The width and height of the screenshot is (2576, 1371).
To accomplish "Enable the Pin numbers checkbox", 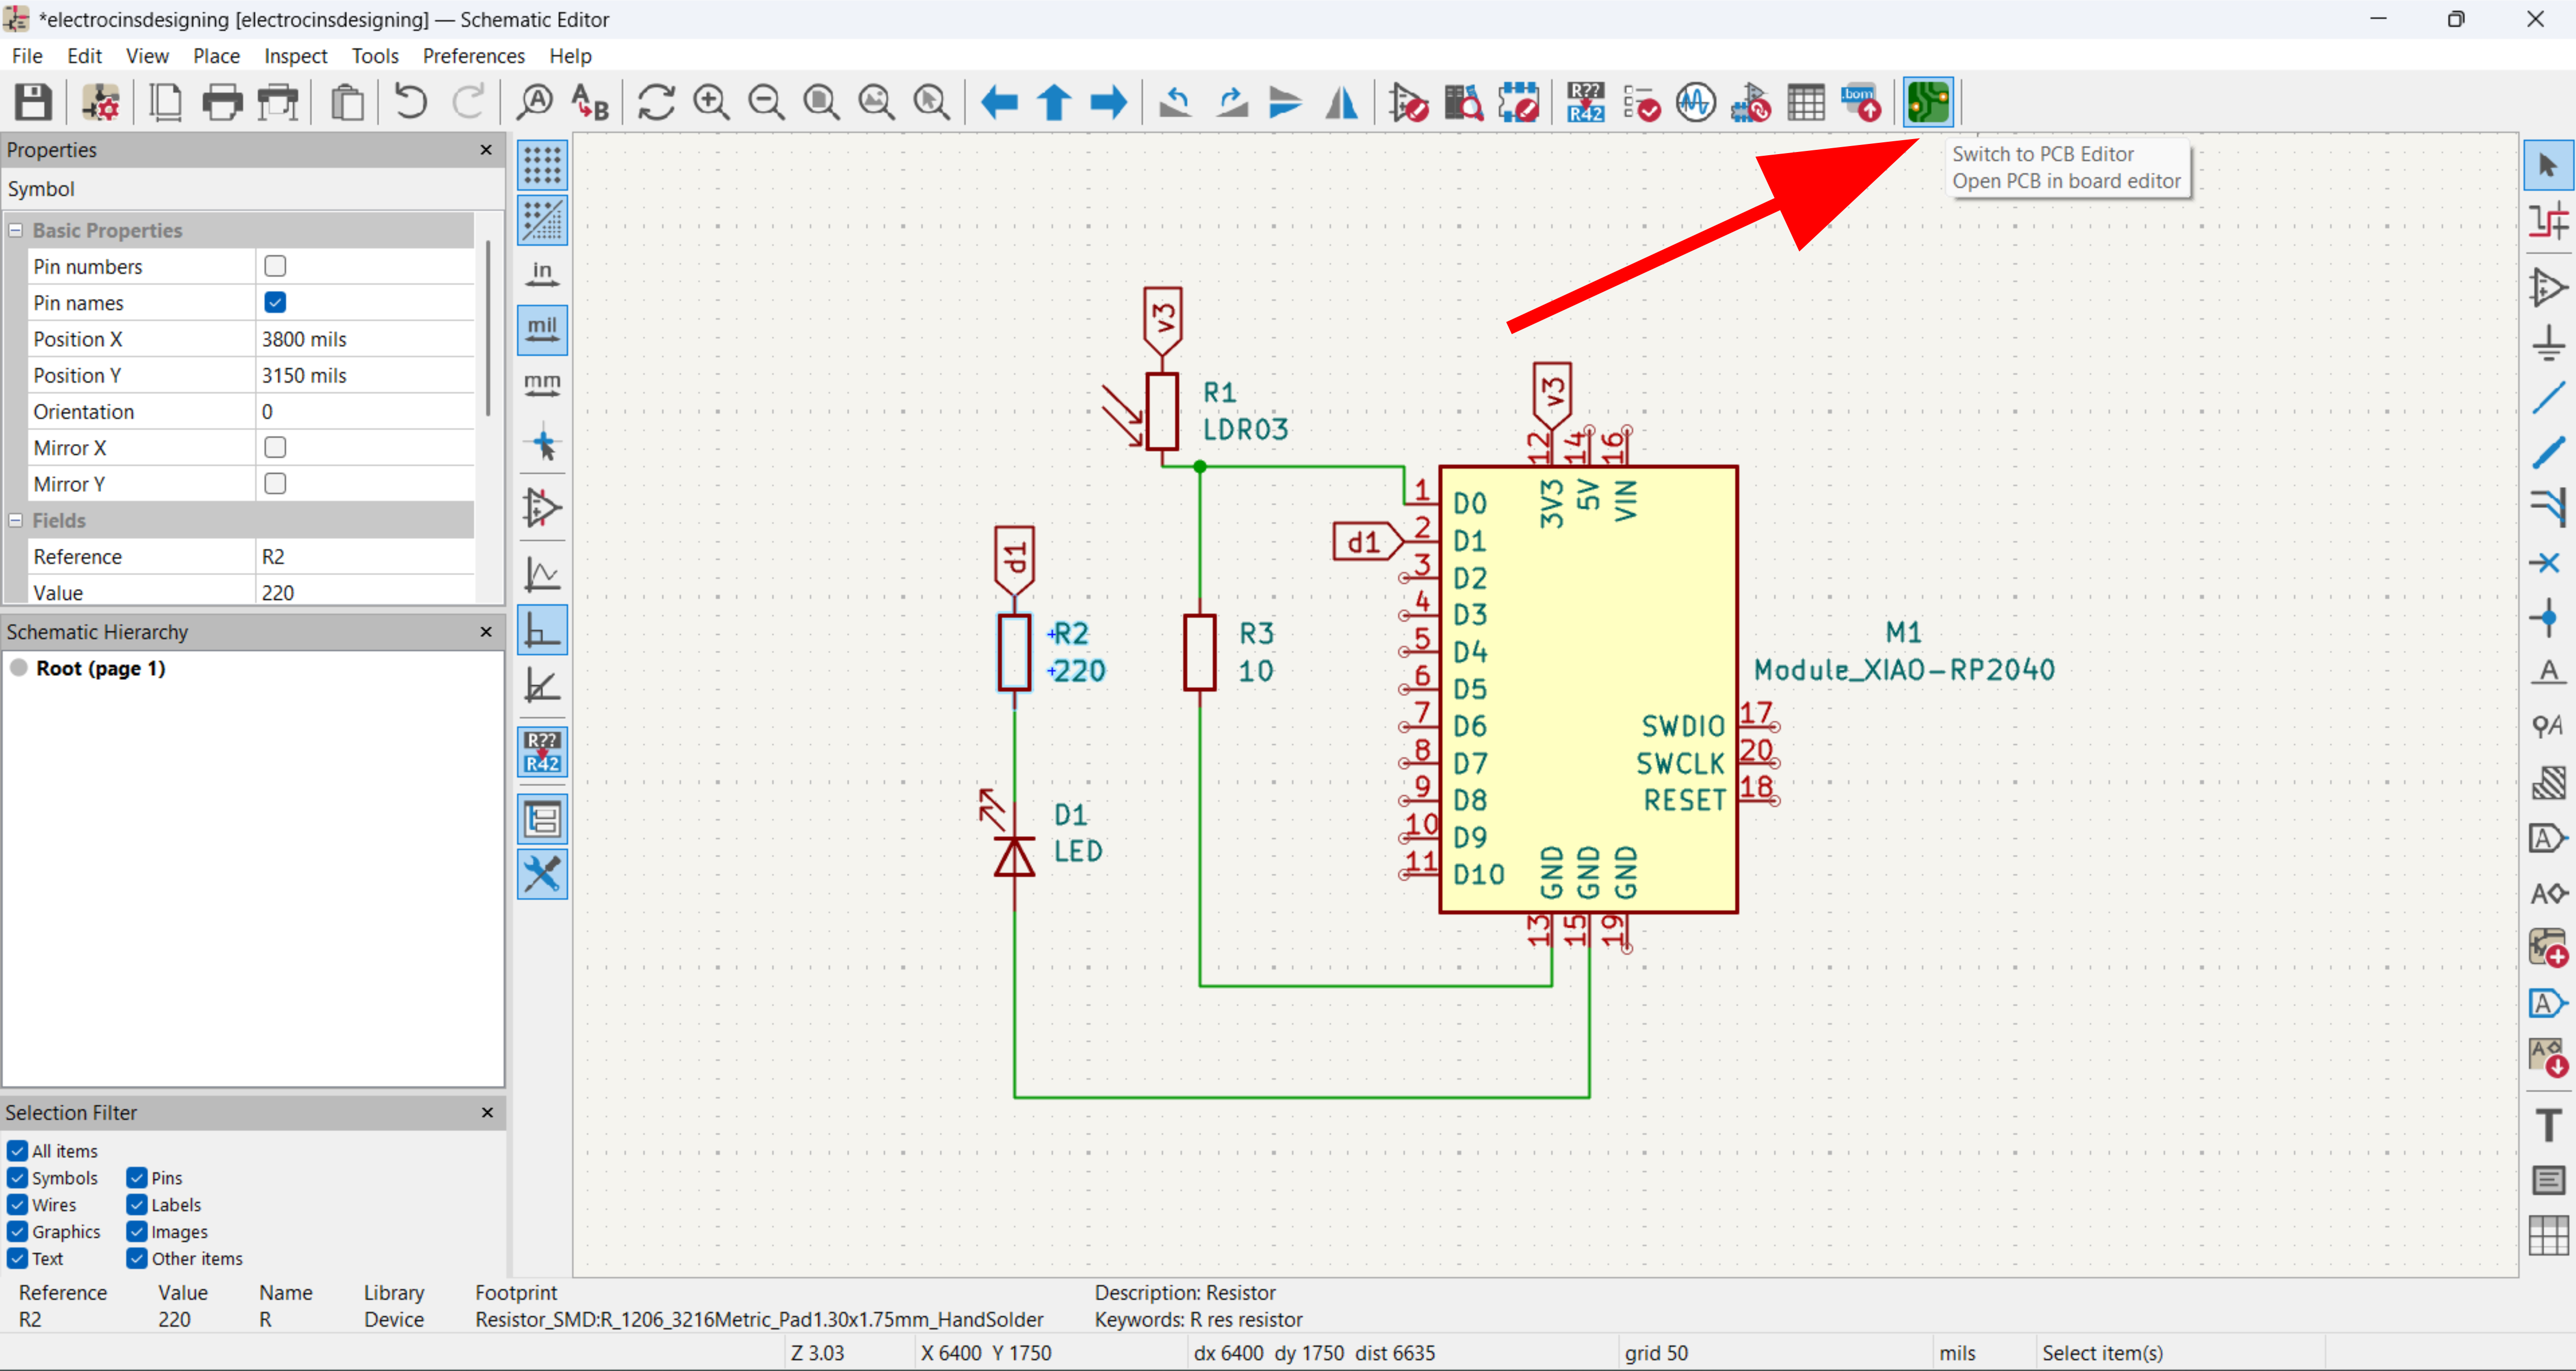I will pos(275,266).
